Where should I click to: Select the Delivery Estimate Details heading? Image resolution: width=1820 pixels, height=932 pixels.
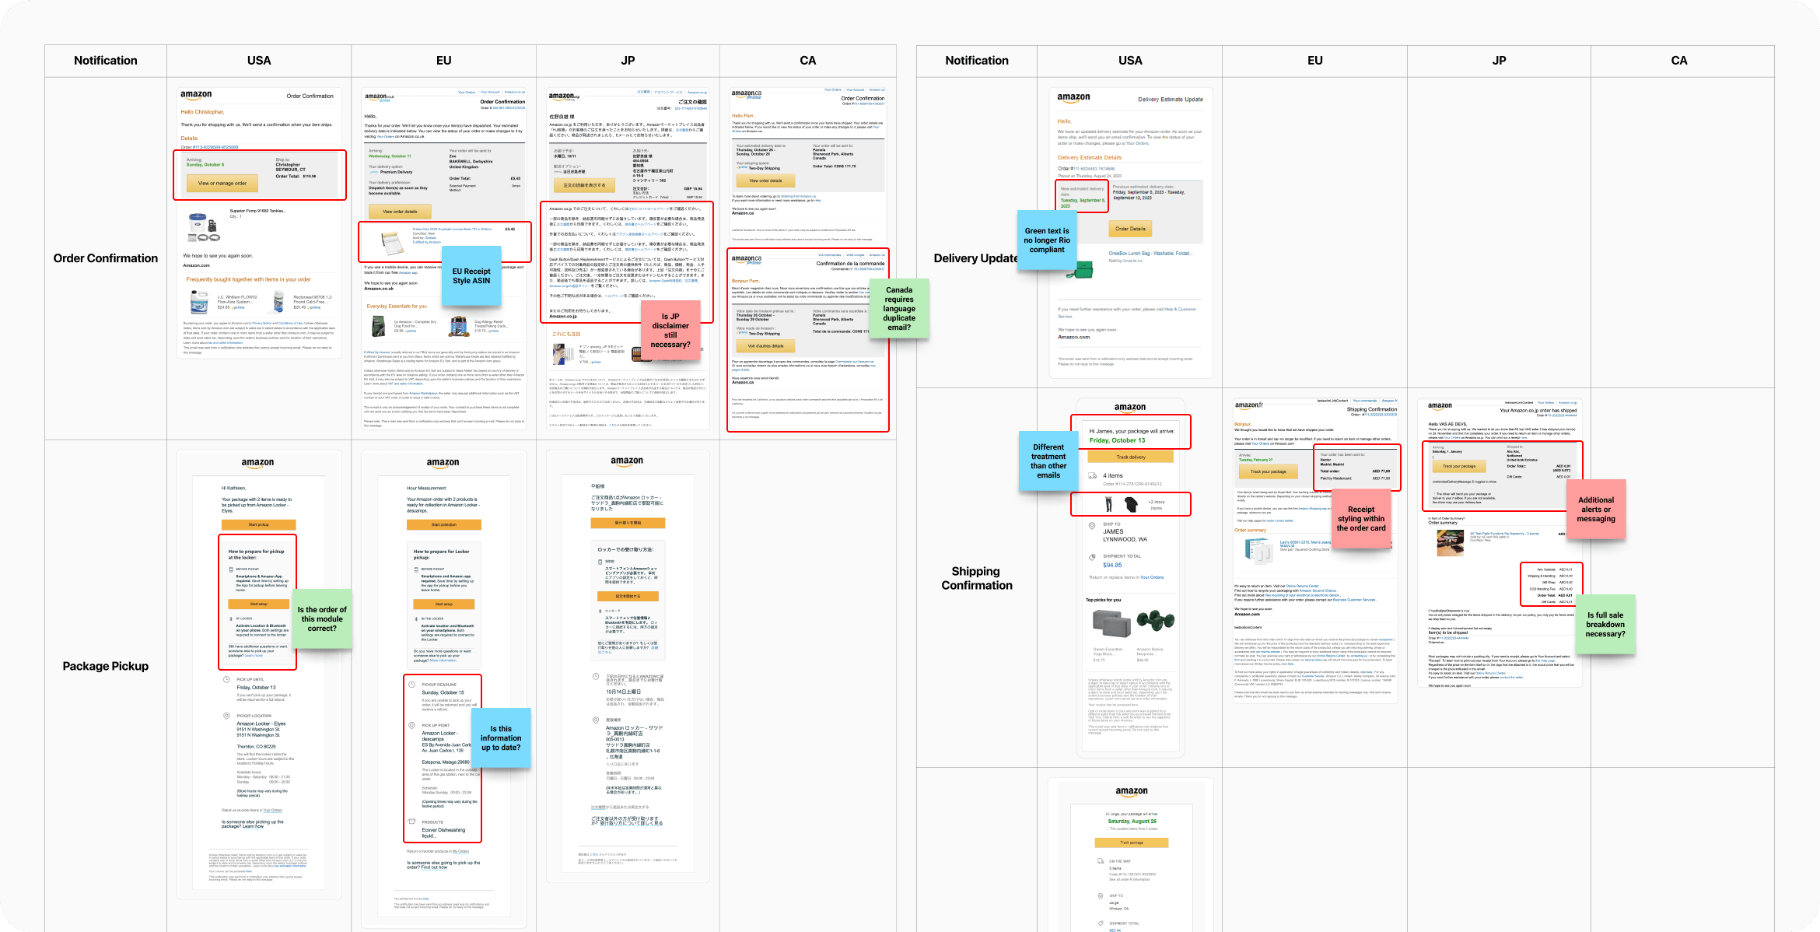1090,157
